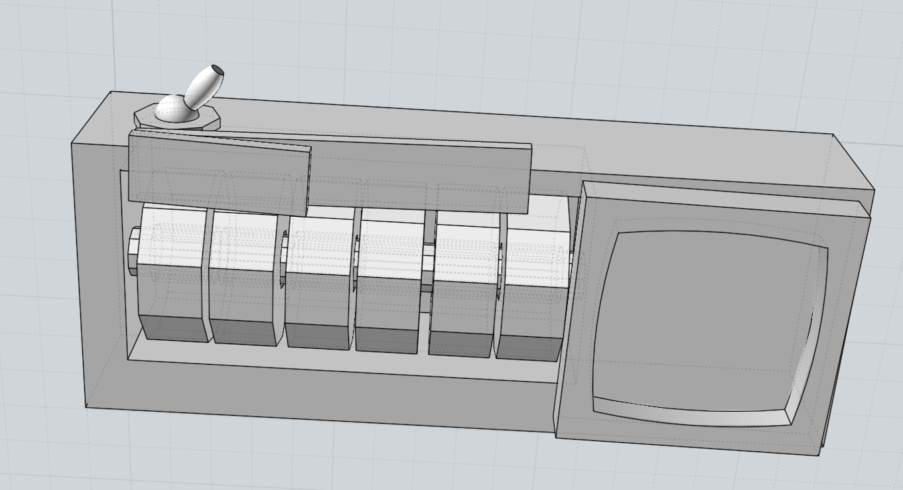
Task: Select the leftmost counter wheel drum
Action: point(173,274)
